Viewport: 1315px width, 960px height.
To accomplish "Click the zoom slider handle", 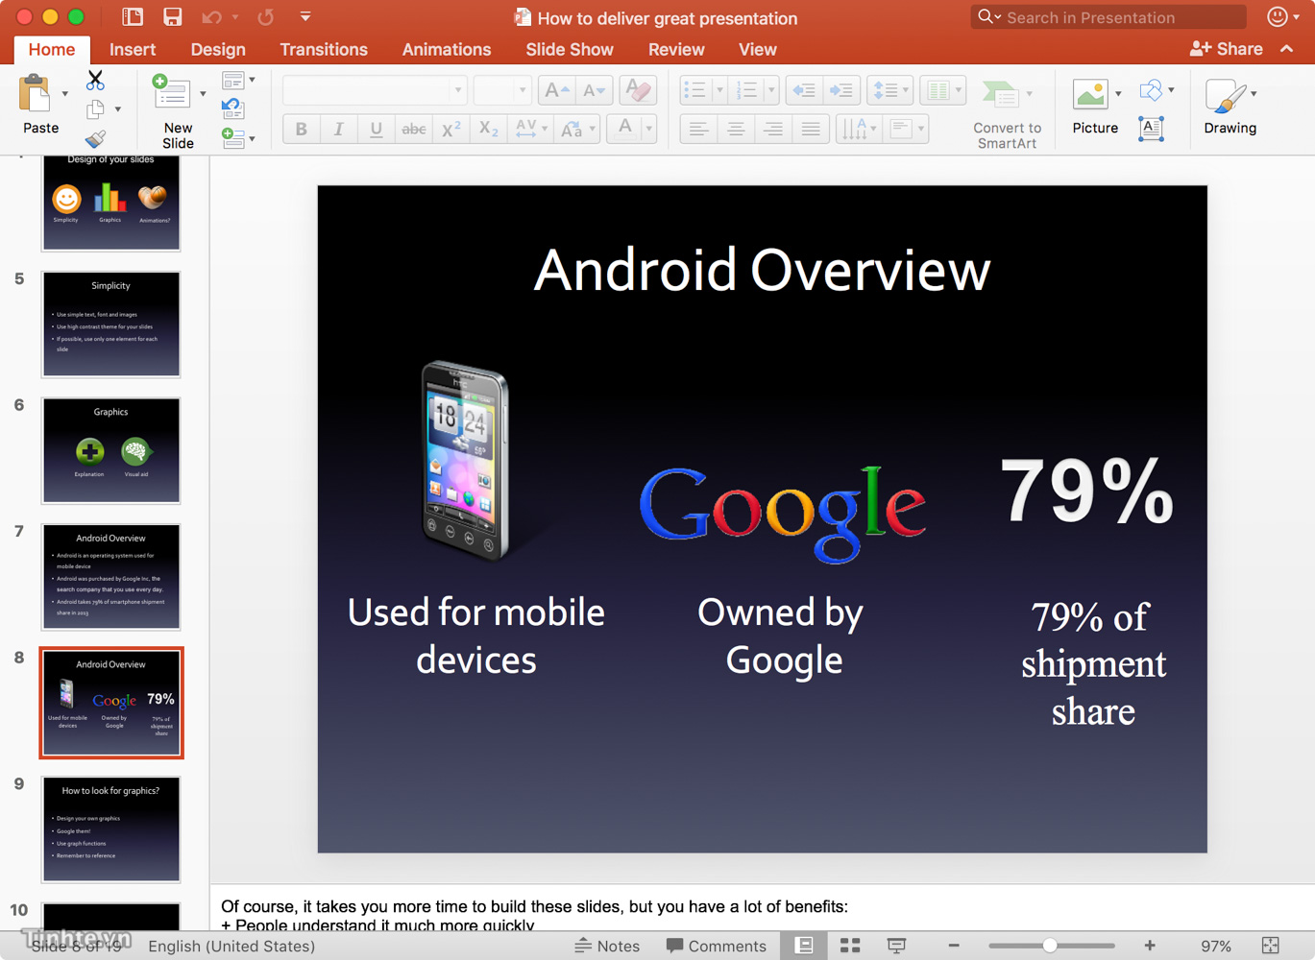I will point(1051,946).
